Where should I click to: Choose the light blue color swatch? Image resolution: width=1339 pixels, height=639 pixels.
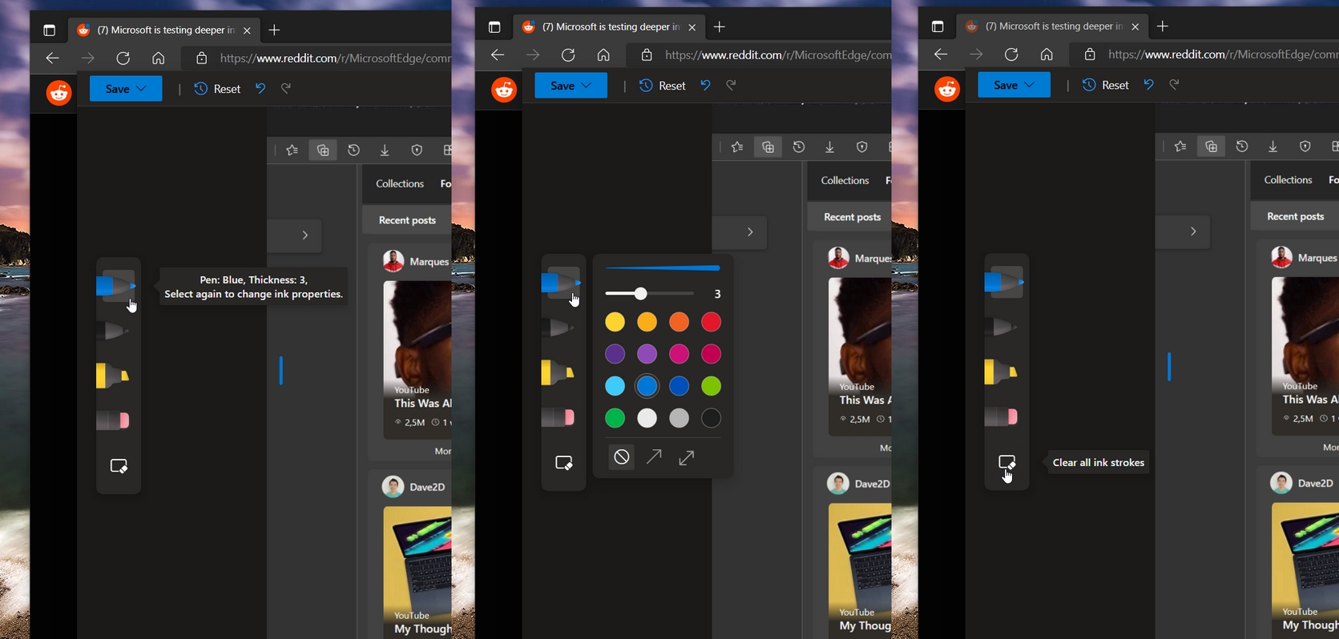pyautogui.click(x=615, y=386)
